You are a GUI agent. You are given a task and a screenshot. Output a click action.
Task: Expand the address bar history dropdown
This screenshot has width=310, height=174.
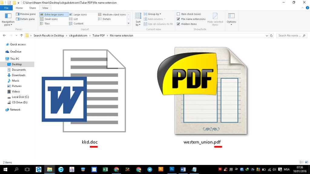[x=267, y=36]
